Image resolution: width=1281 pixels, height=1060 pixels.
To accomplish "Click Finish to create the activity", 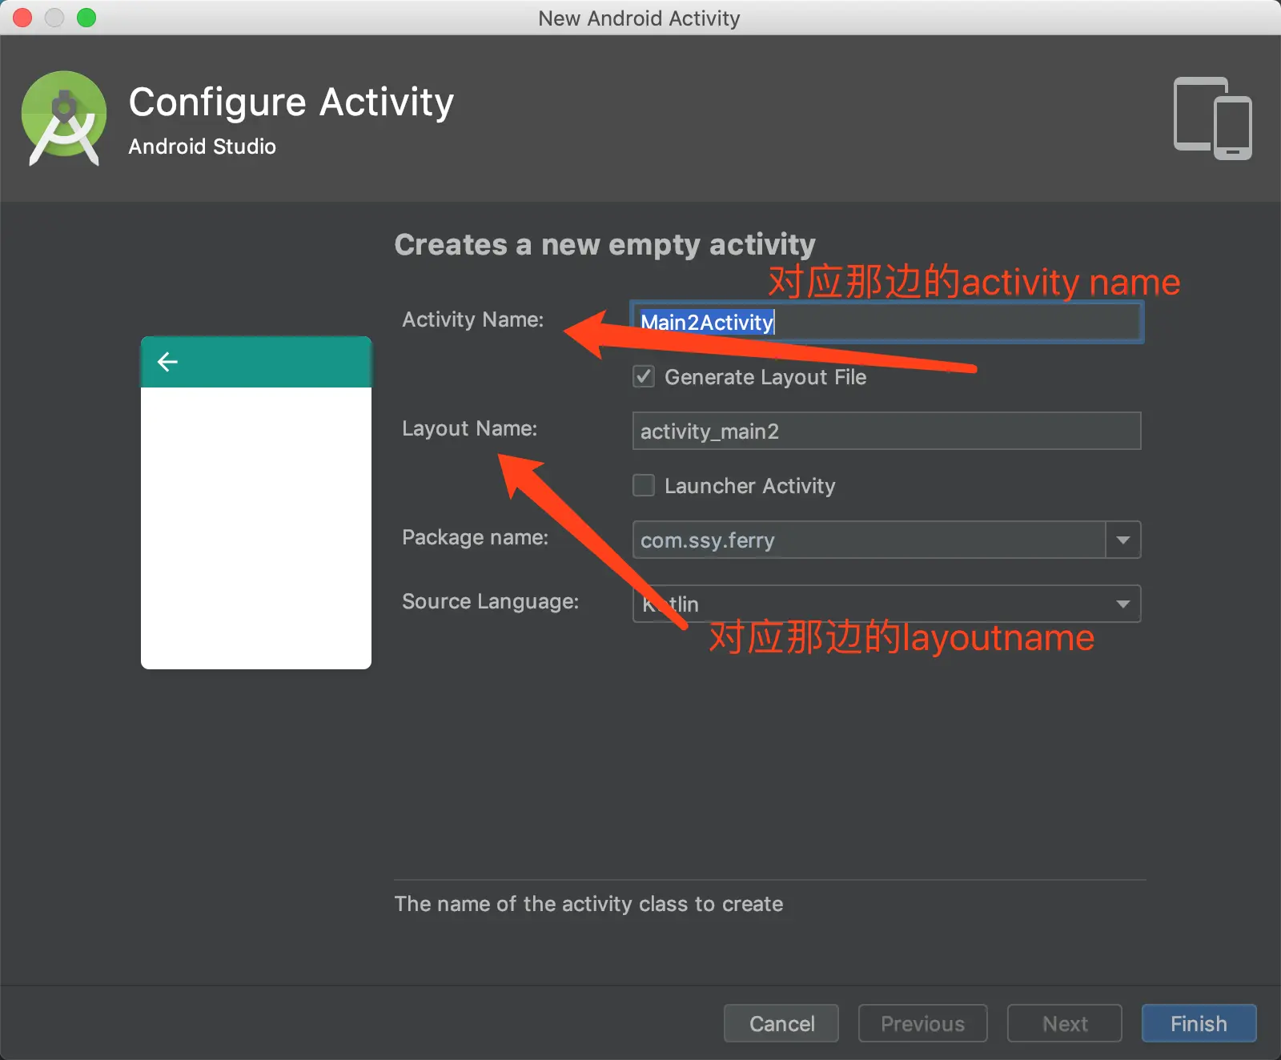I will tap(1199, 1023).
